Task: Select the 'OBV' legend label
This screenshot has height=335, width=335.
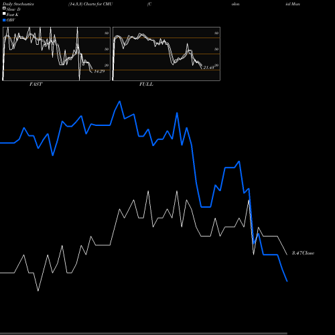Action: (11, 20)
